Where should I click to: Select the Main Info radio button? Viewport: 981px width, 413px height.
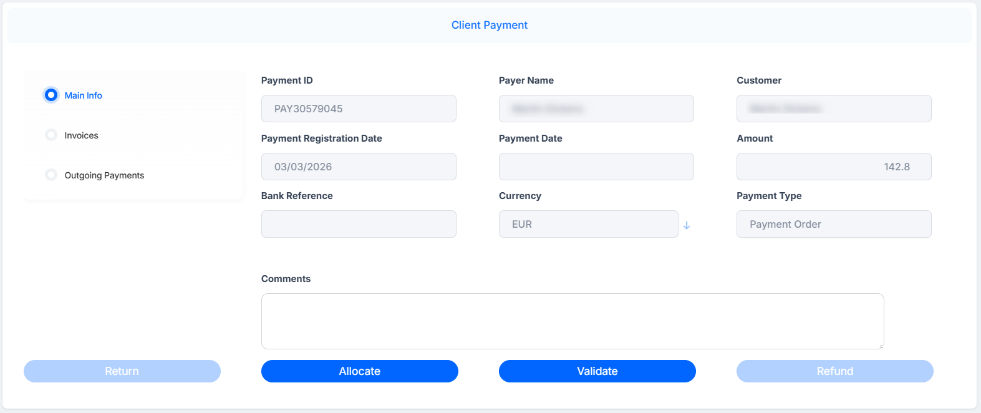pos(51,95)
